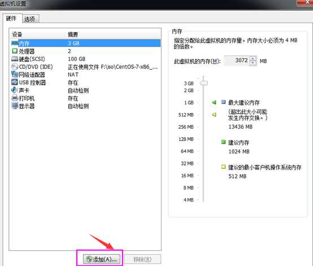Click the 512 MB slider scale label

[186, 115]
